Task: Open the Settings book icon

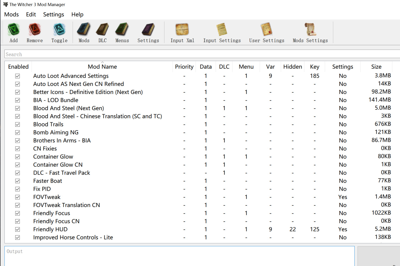Action: 148,30
